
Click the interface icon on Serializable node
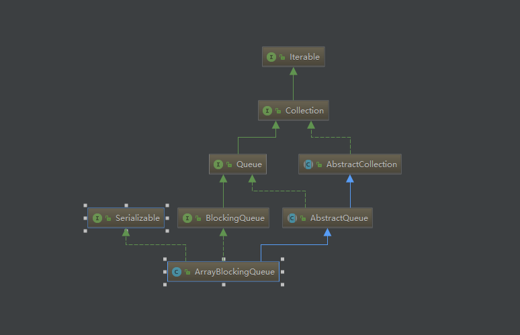click(97, 218)
